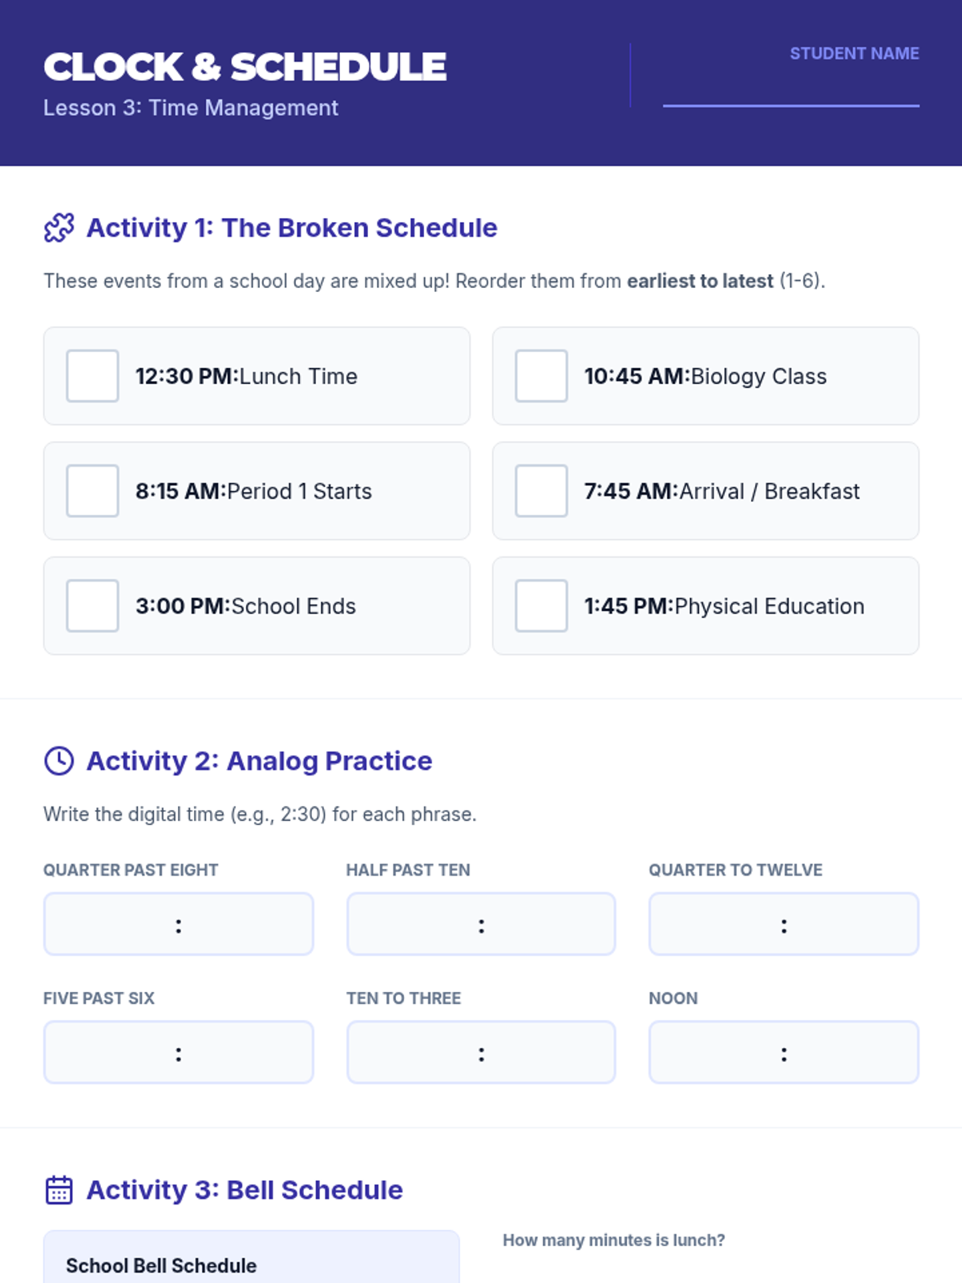Click the Activity 1: The Broken Schedule heading
Screen dimensions: 962x1283
coord(292,228)
